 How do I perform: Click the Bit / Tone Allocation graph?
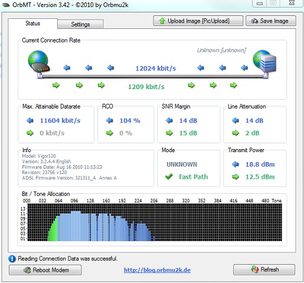point(155,222)
